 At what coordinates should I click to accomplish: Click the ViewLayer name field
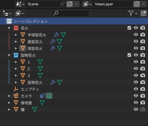[x=113, y=4]
